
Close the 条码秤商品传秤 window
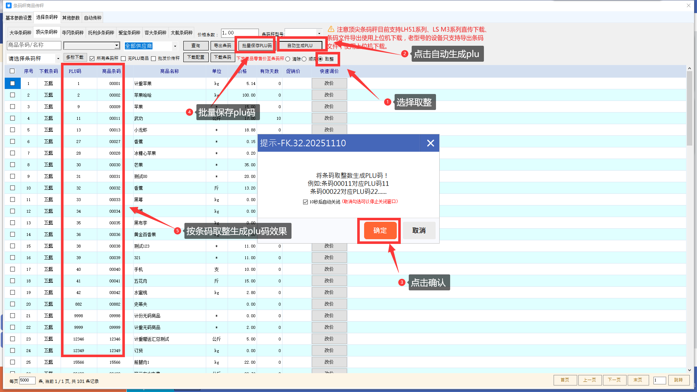pos(688,5)
